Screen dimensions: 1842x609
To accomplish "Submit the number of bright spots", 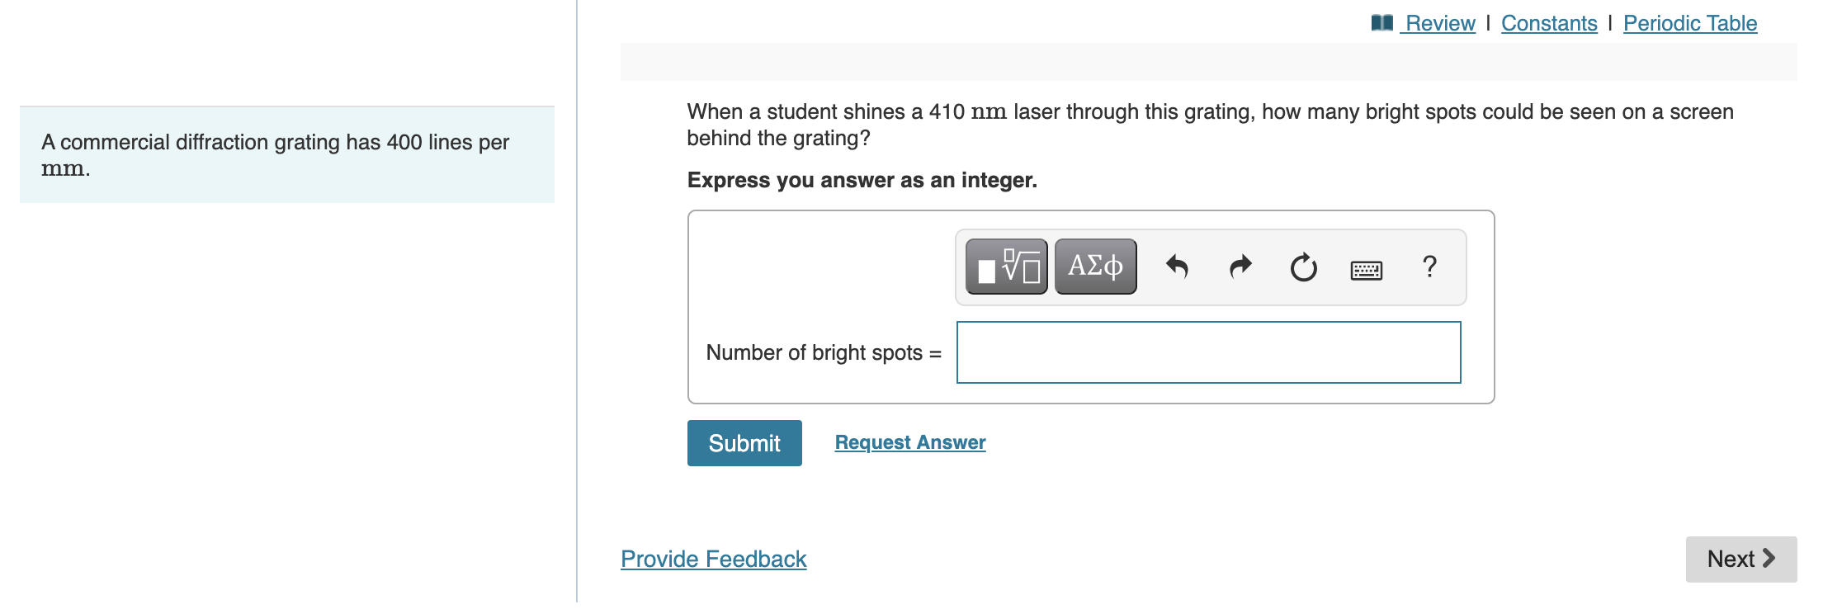I will tap(744, 443).
